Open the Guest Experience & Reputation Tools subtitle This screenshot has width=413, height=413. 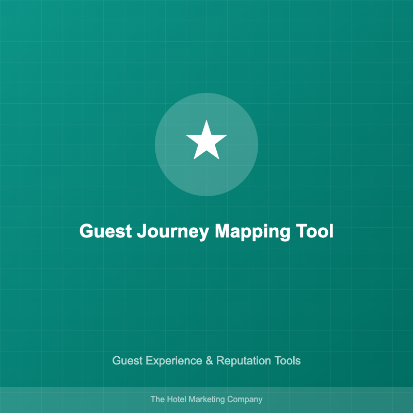tap(206, 360)
